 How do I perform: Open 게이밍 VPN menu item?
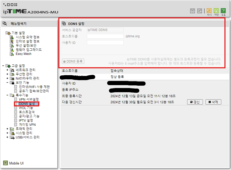tap(27, 125)
